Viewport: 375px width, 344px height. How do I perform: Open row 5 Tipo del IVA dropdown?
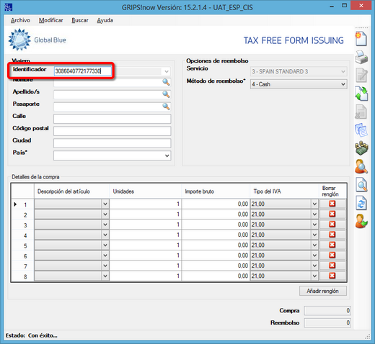(314, 245)
